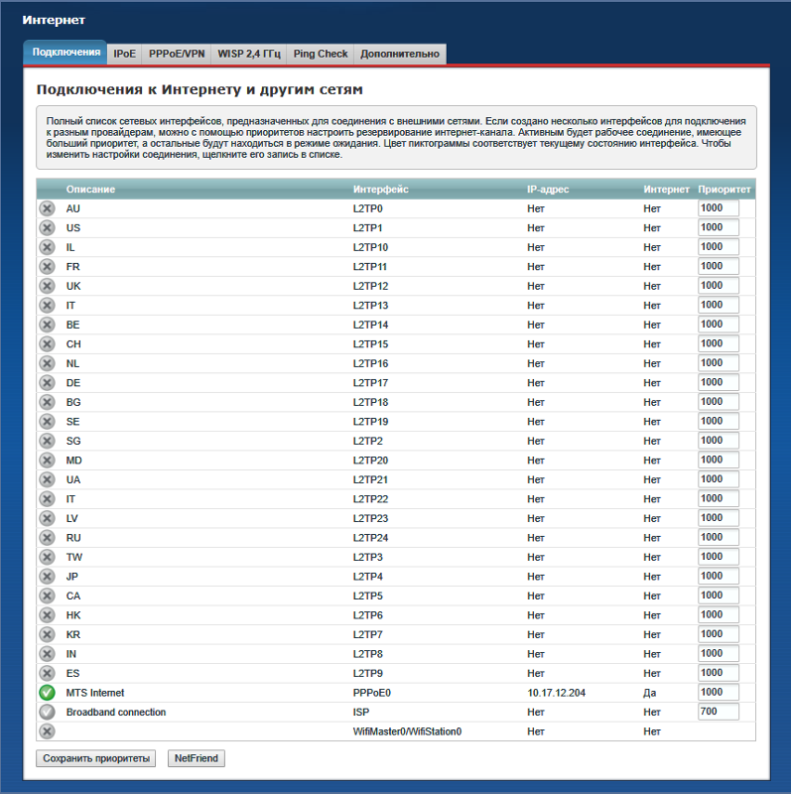
Task: Click status icon of WifiMaster0/WifiStation0 row
Action: pyautogui.click(x=47, y=731)
